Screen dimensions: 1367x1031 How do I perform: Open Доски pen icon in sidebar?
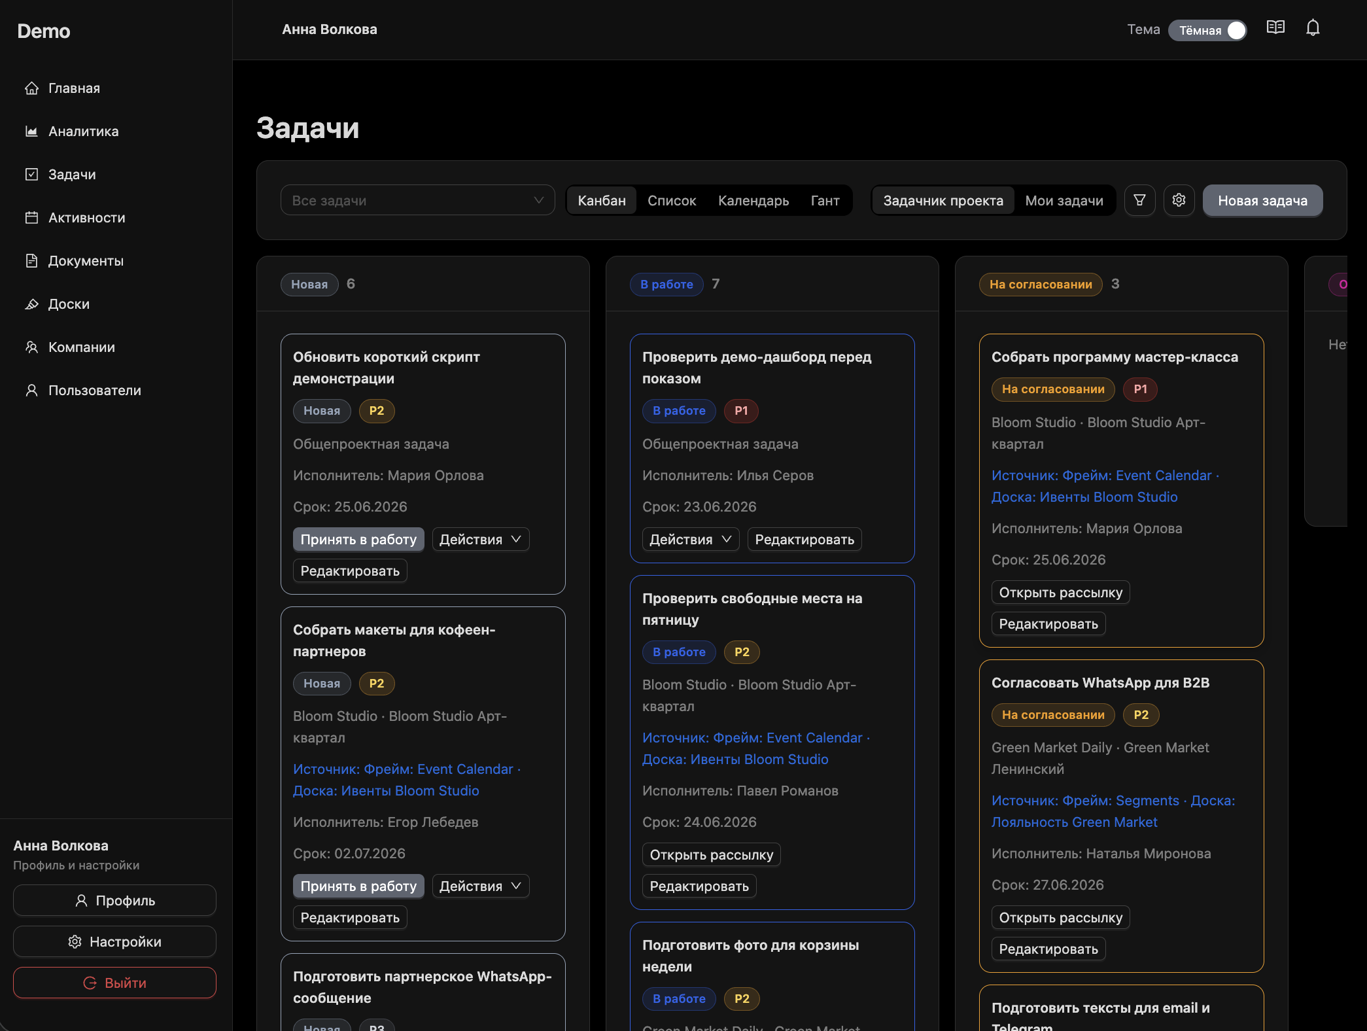[x=31, y=304]
